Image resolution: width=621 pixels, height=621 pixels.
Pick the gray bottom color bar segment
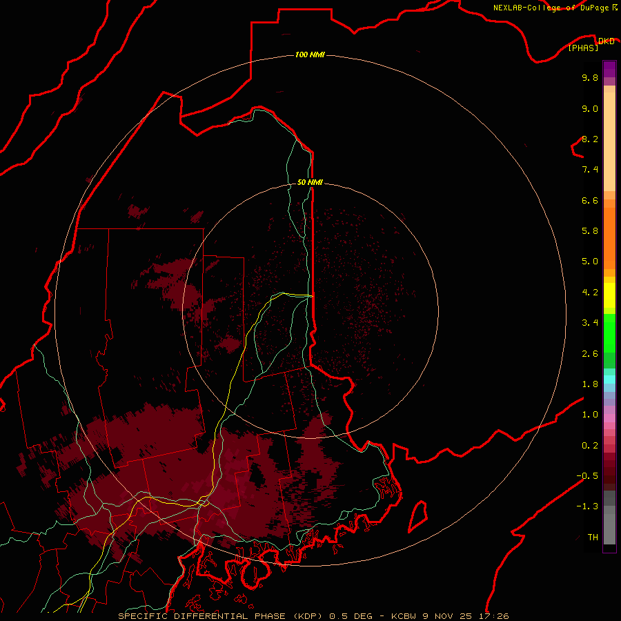coord(609,529)
